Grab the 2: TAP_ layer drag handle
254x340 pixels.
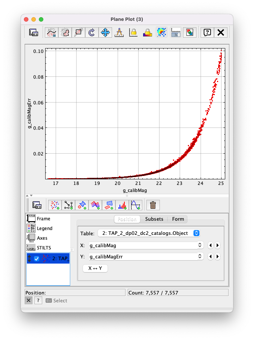click(30, 258)
